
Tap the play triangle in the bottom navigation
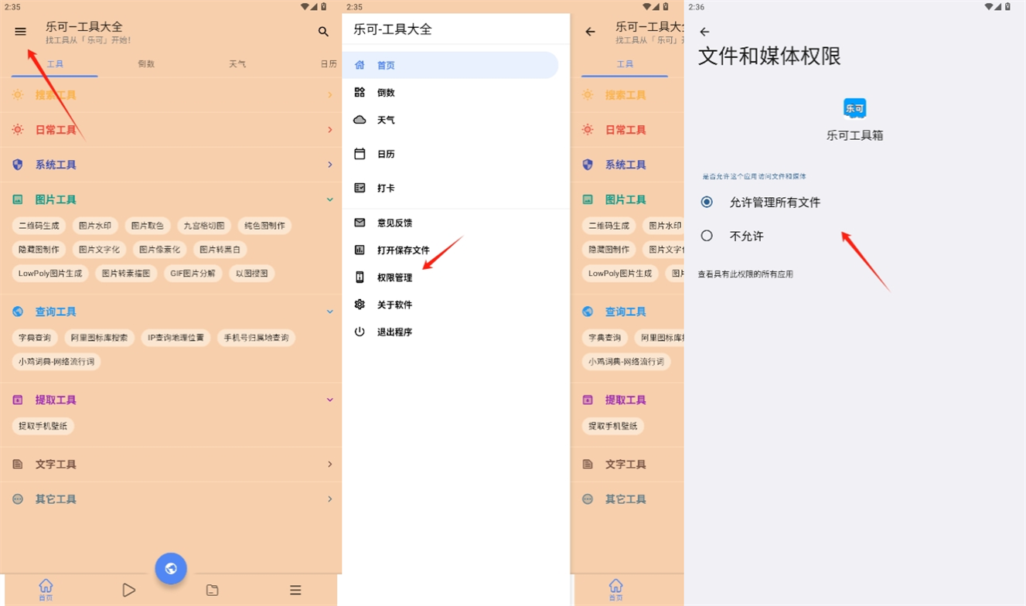click(x=128, y=591)
